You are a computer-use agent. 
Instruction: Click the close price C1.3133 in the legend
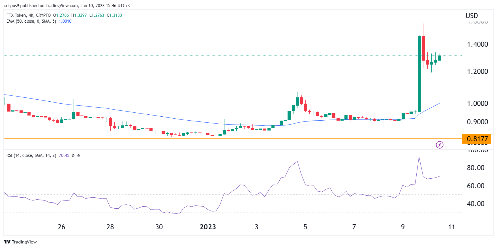[114, 15]
